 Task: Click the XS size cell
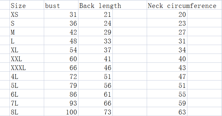[27, 14]
